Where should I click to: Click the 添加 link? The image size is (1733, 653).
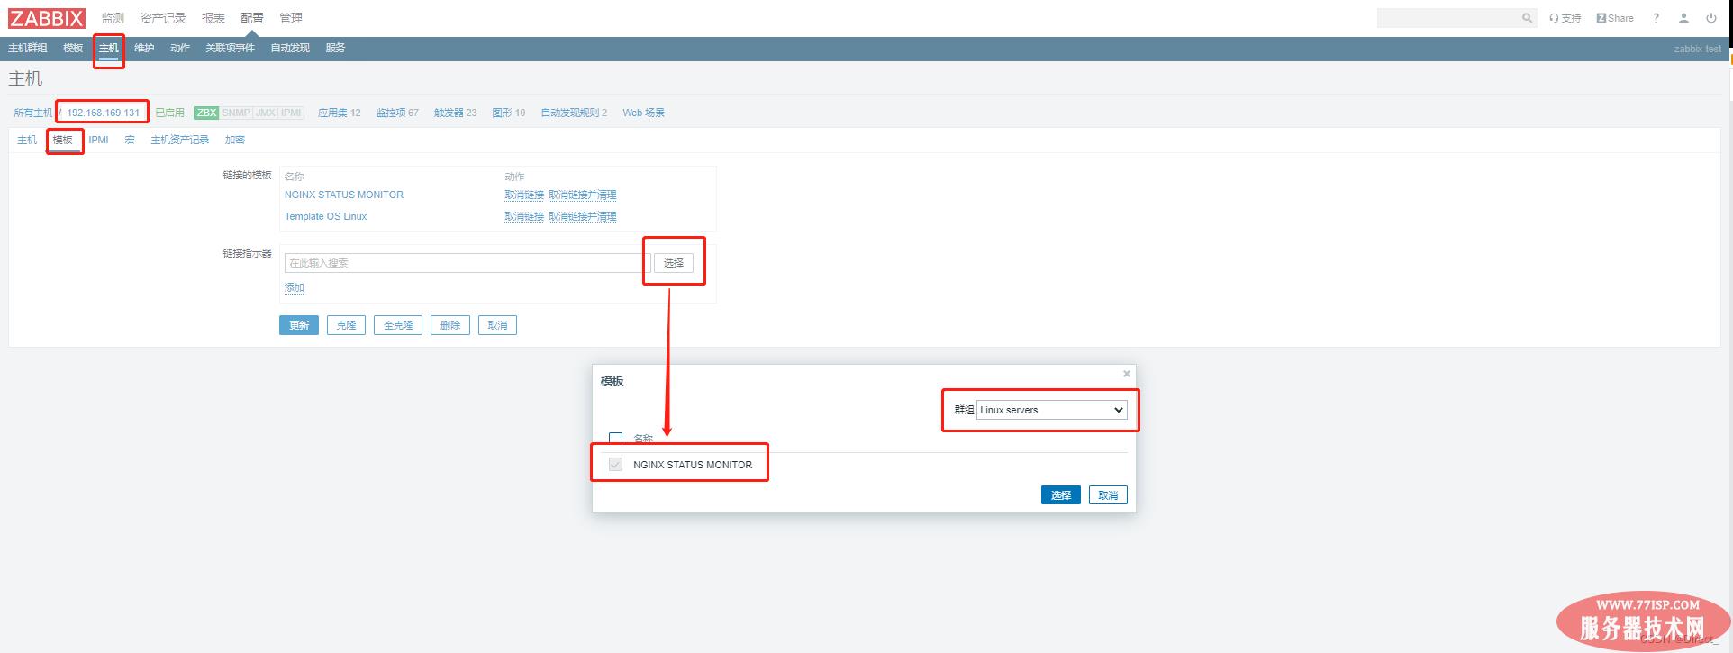[295, 287]
